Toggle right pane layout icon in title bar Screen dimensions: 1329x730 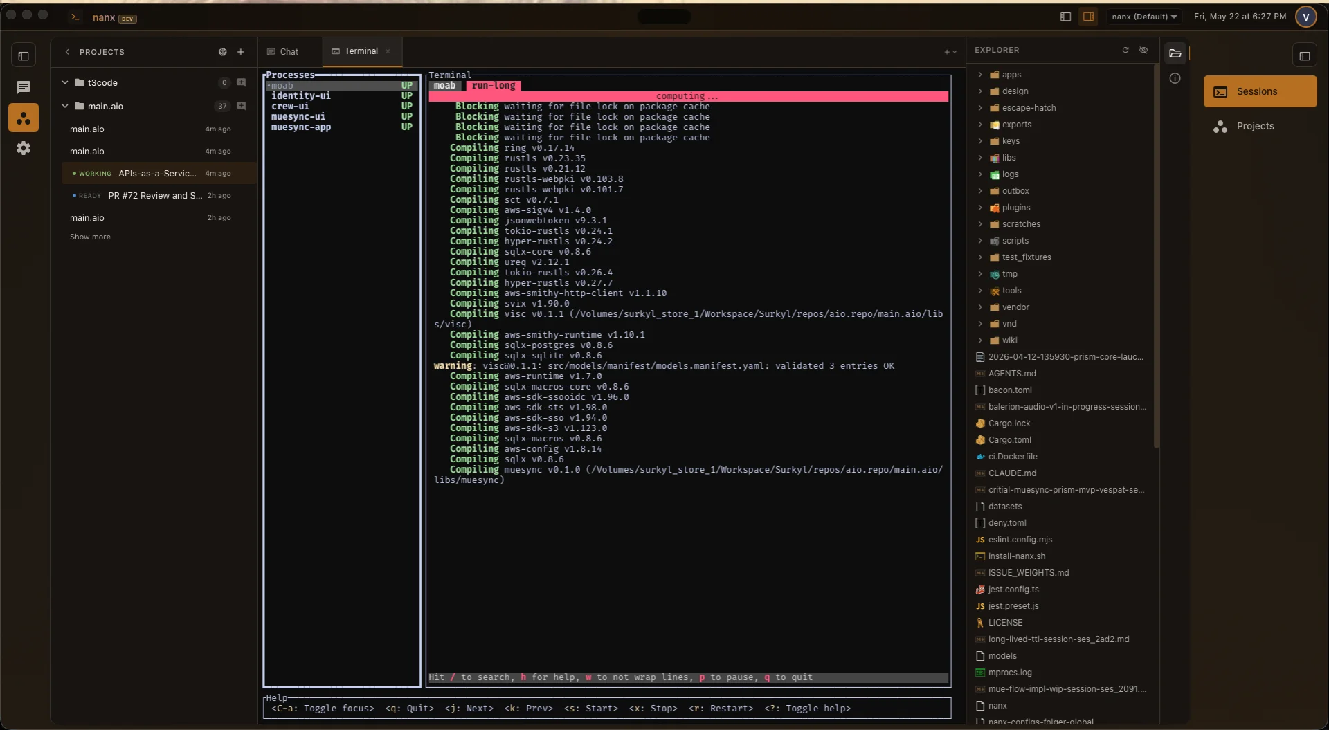pyautogui.click(x=1088, y=17)
